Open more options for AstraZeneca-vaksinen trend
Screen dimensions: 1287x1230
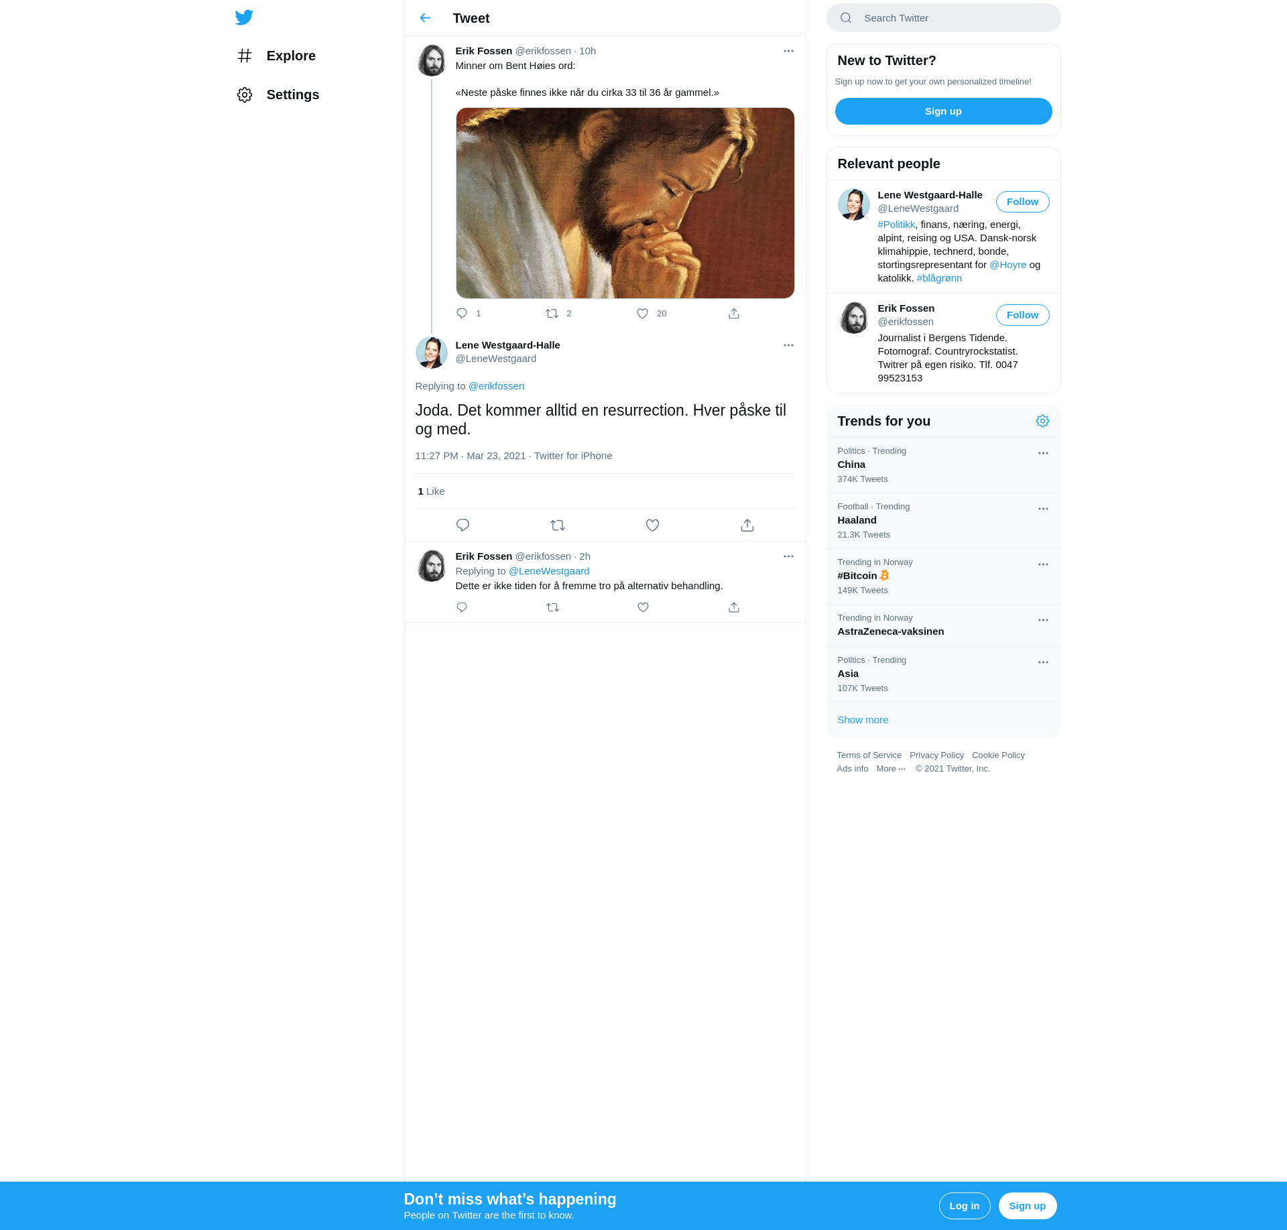[x=1043, y=620]
